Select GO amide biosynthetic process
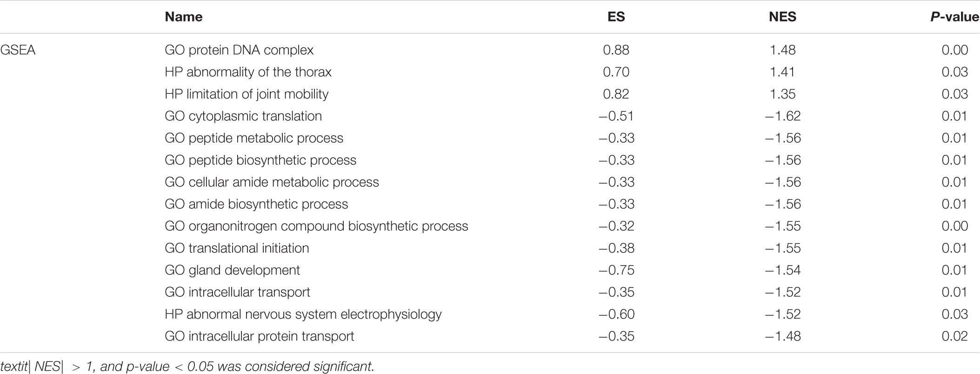 click(x=256, y=204)
